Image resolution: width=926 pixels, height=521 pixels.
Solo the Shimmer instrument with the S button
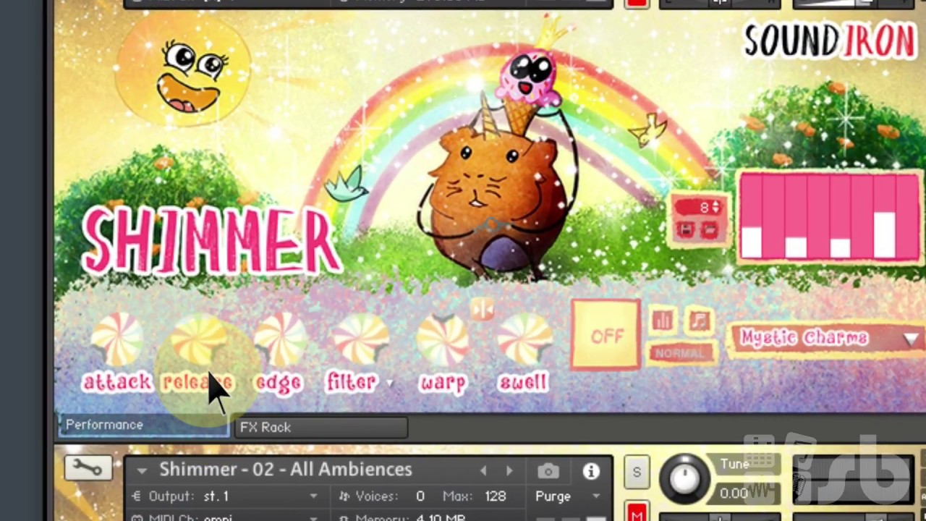[x=637, y=473]
